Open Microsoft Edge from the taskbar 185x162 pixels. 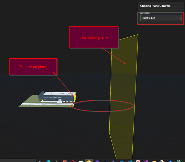pos(49,161)
